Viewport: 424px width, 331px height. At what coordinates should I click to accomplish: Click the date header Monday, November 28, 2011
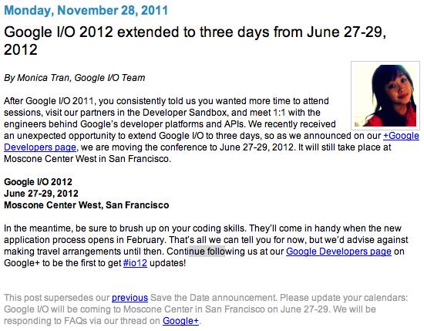(86, 10)
